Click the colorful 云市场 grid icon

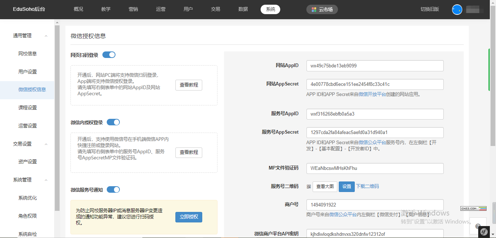[x=314, y=9]
